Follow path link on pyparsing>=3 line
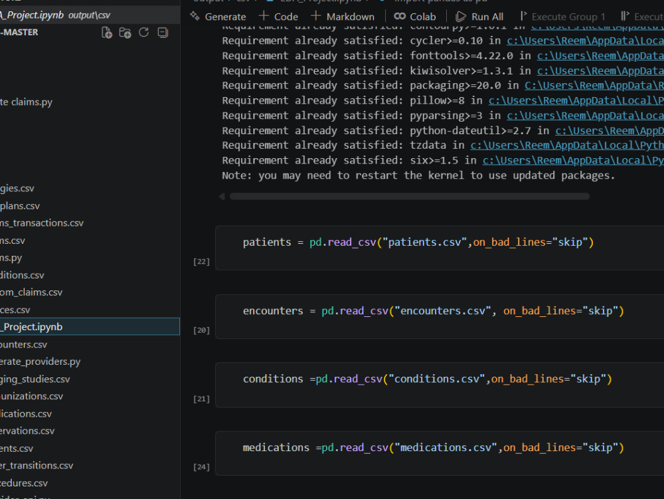This screenshot has width=664, height=499. pyautogui.click(x=585, y=116)
